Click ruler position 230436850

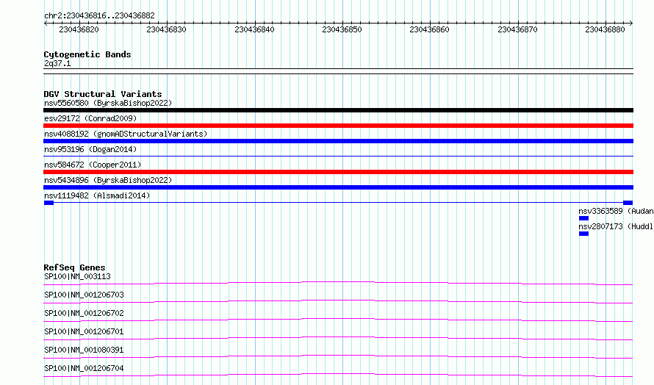coord(342,29)
